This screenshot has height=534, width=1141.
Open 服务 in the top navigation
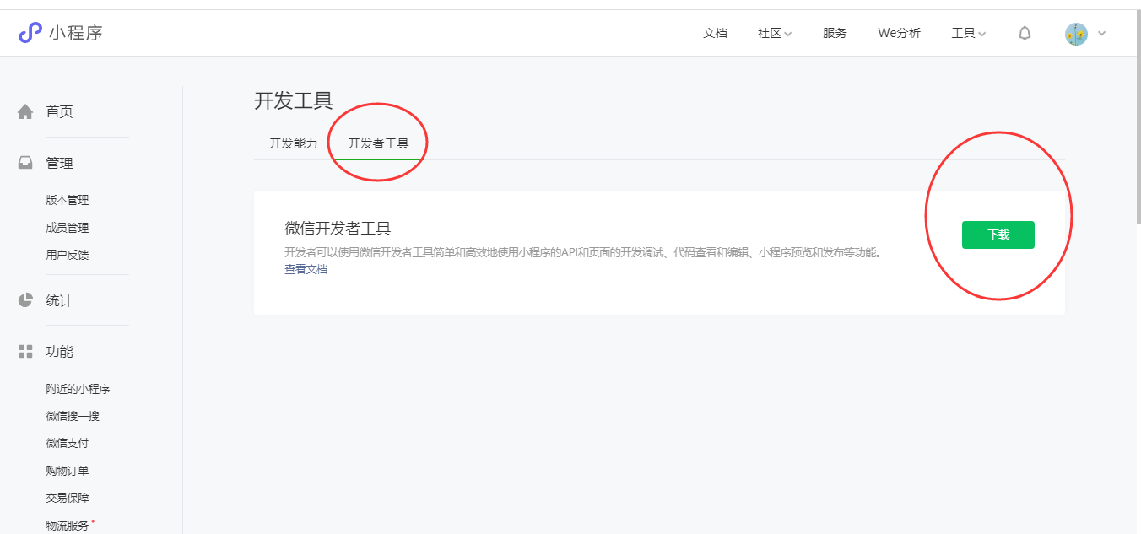[835, 34]
